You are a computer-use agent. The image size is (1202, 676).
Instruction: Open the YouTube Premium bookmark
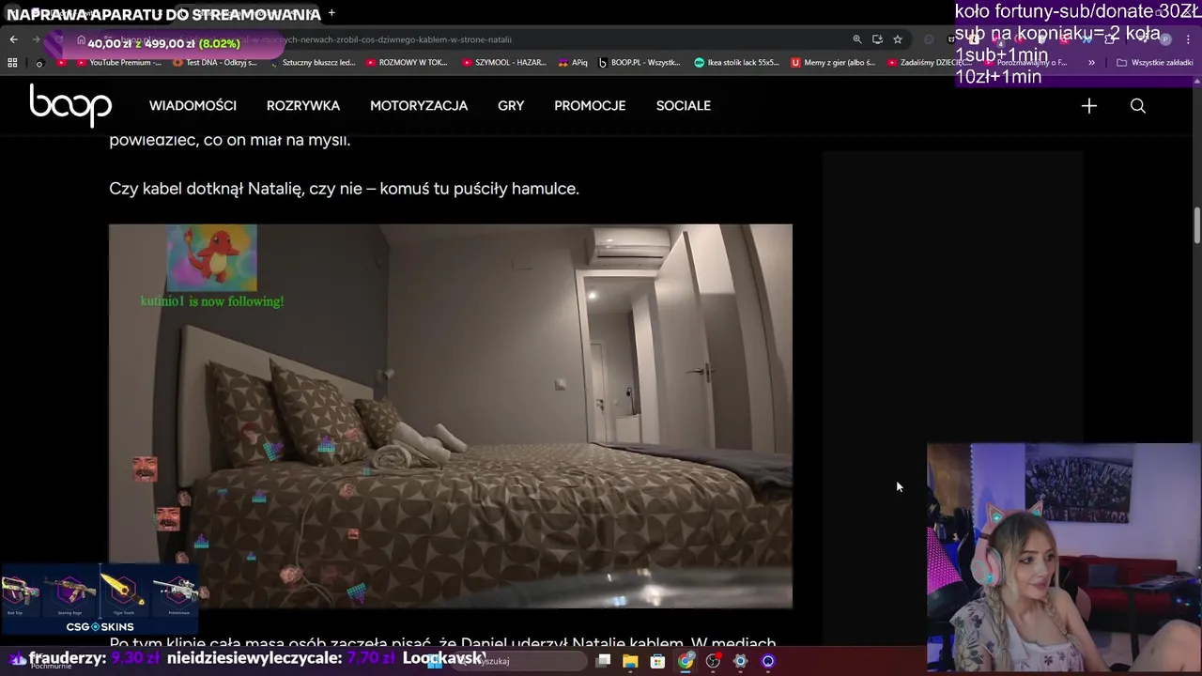point(118,63)
